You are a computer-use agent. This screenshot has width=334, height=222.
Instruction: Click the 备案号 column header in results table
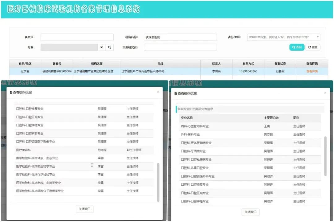(57, 64)
